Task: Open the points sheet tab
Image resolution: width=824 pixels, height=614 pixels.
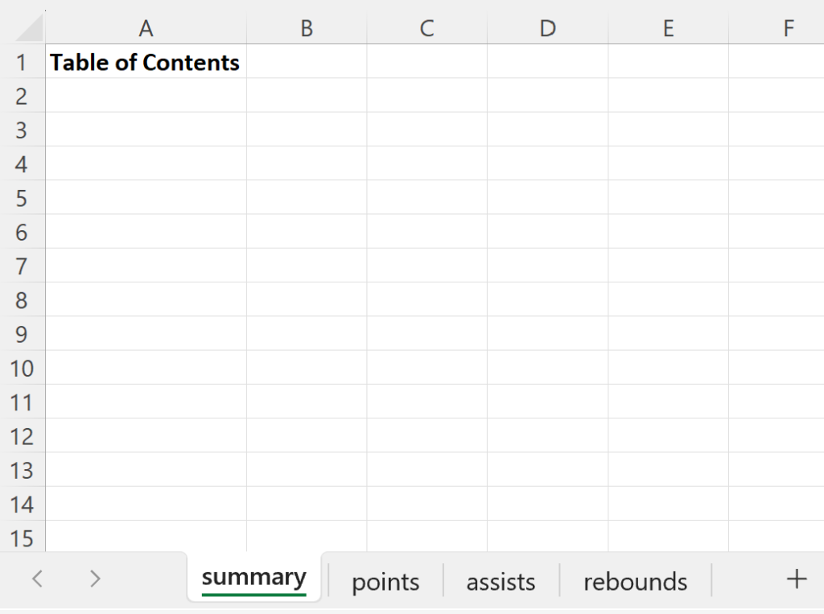Action: (385, 582)
